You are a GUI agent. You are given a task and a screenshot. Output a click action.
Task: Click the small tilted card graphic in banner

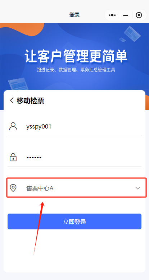122,39
